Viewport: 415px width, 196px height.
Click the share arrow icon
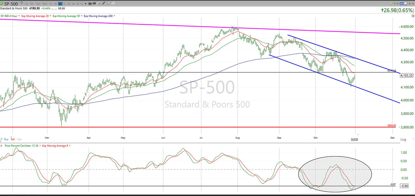(113, 3)
